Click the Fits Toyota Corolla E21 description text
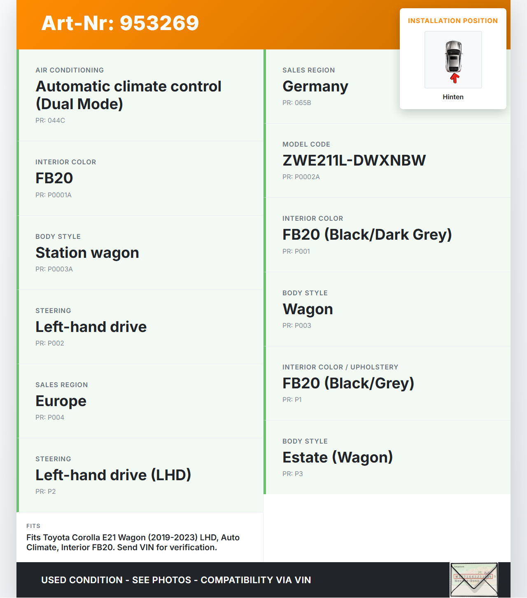 point(133,542)
